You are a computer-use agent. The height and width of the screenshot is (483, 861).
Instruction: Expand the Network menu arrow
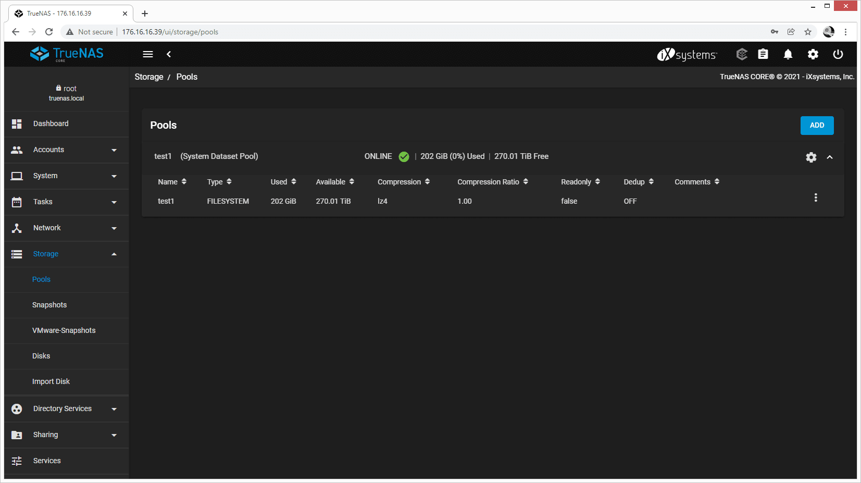(x=114, y=228)
